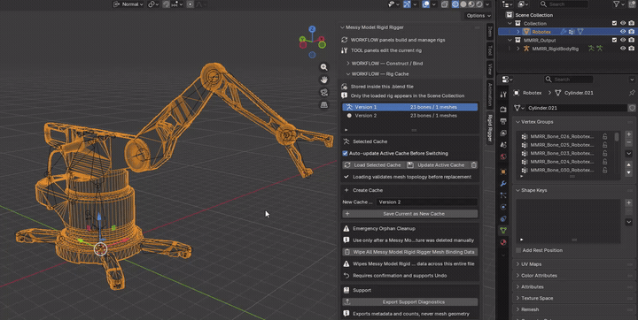Click Save Current as New Cache
Viewport: 638px width, 320px height.
pyautogui.click(x=410, y=214)
